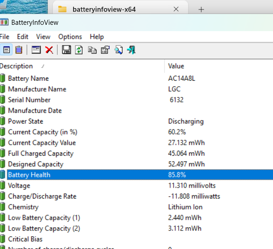This screenshot has width=273, height=249.
Task: Select the Critical Bias row
Action: pos(136,239)
